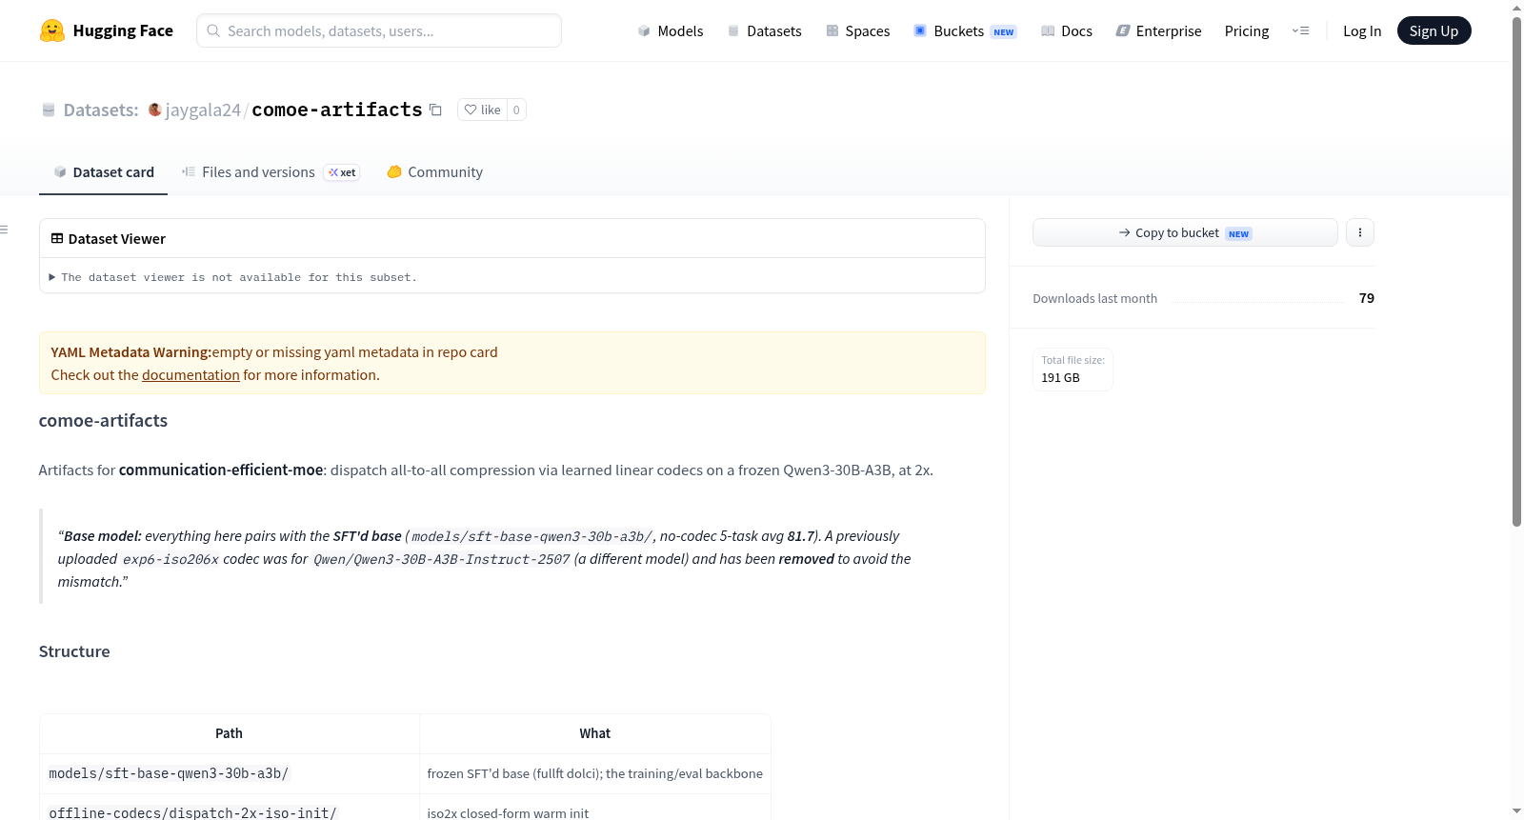Open the Datasets page
Image resolution: width=1524 pixels, height=820 pixels.
[764, 30]
